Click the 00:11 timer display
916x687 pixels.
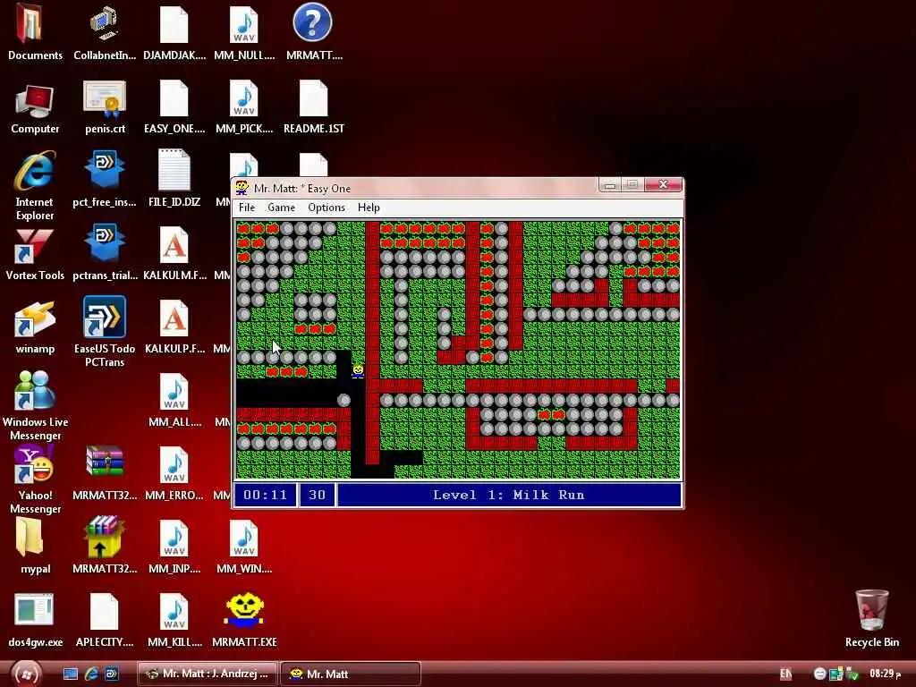(265, 495)
